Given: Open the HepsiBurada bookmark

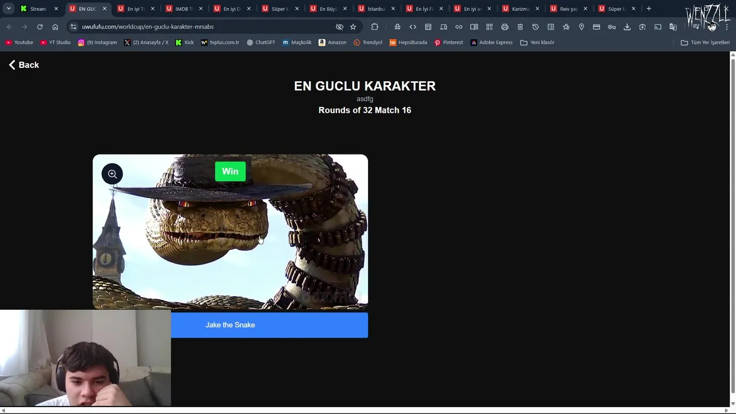Looking at the screenshot, I should pos(408,42).
